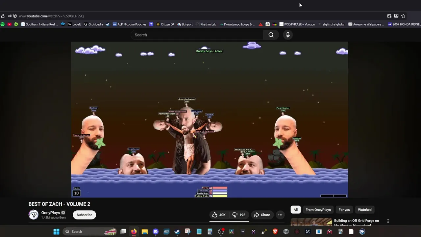The width and height of the screenshot is (421, 237).
Task: Open the Steam bookmark icon
Action: [x=108, y=24]
